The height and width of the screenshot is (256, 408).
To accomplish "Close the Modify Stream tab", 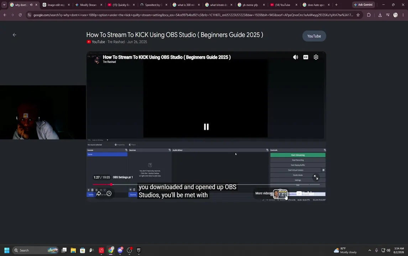I will 101,5.
